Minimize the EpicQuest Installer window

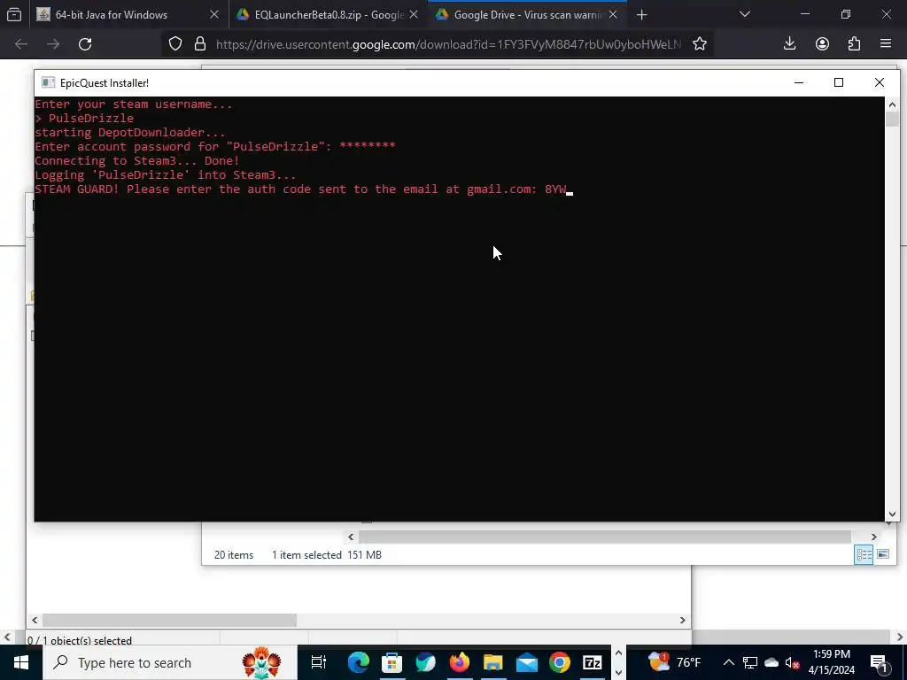tap(799, 82)
